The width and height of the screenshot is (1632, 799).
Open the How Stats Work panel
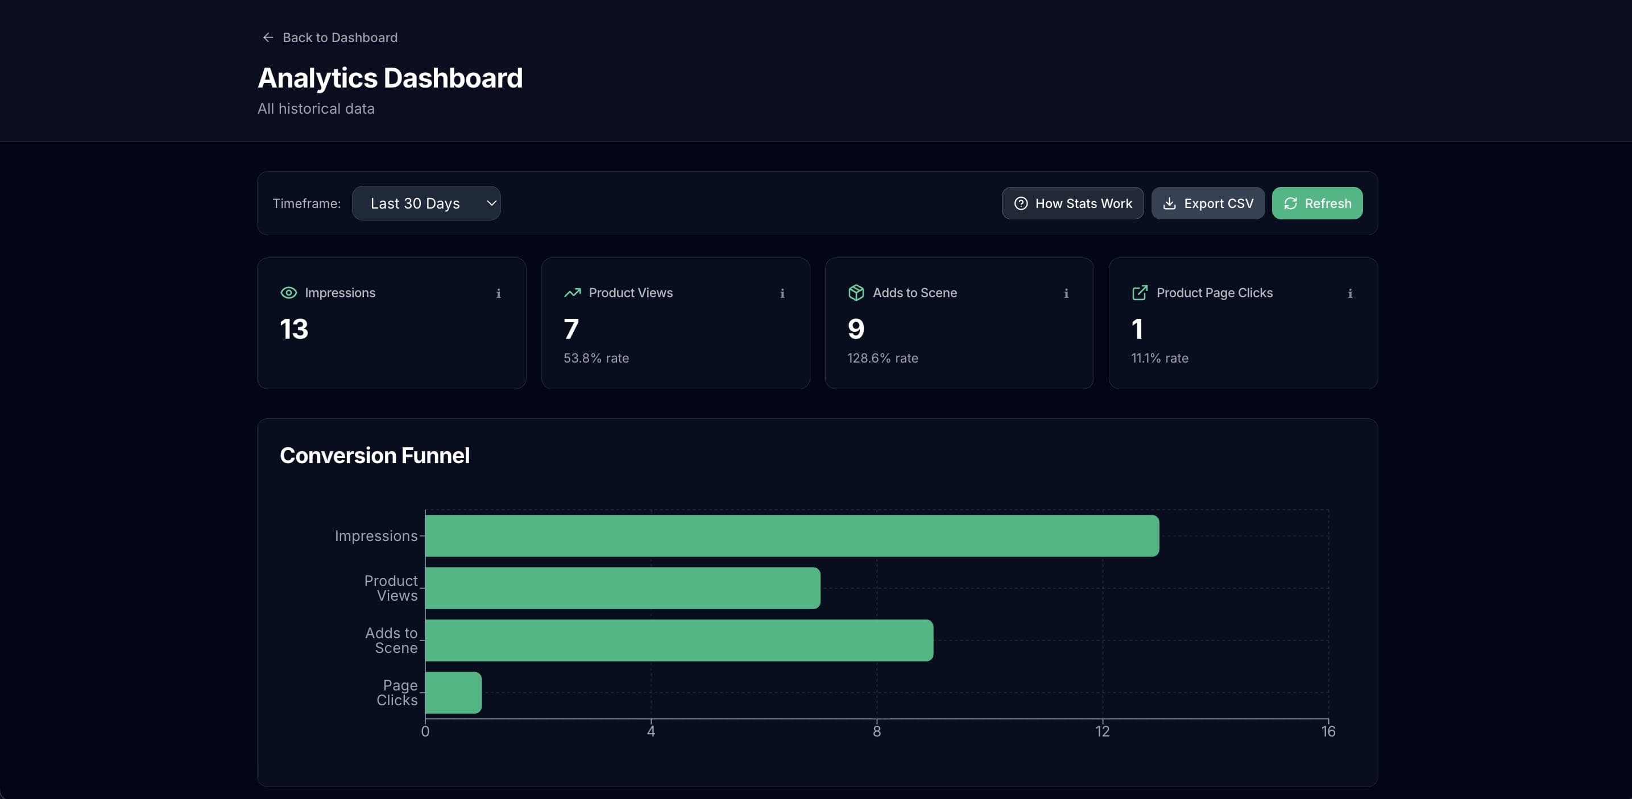pos(1072,203)
